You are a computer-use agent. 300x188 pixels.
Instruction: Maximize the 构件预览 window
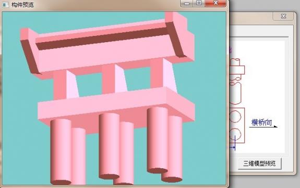tap(199, 3)
